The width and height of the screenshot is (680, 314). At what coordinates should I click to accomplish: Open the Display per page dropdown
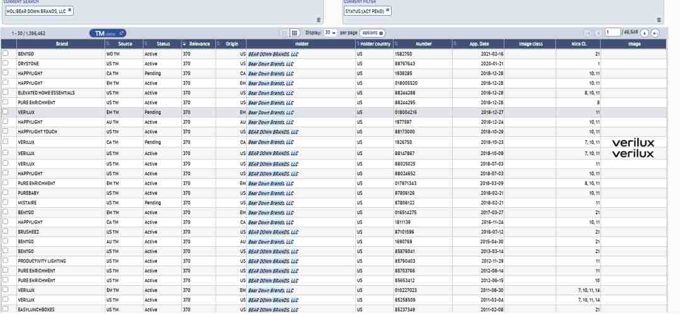tap(331, 33)
